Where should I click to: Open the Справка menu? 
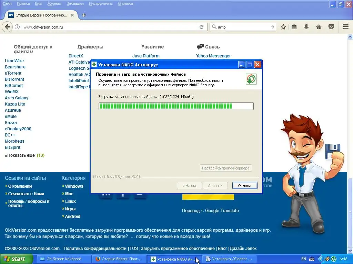point(125,3)
